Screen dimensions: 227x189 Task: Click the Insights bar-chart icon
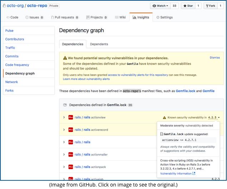pyautogui.click(x=135, y=17)
